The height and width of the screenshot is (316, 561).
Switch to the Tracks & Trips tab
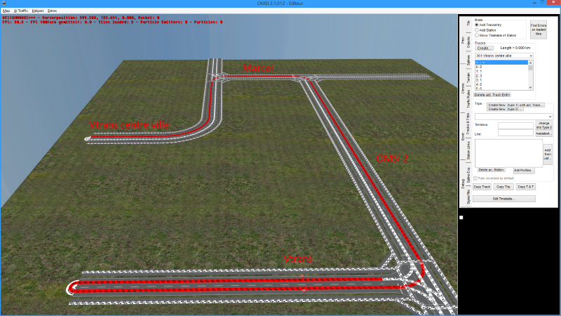click(x=468, y=124)
